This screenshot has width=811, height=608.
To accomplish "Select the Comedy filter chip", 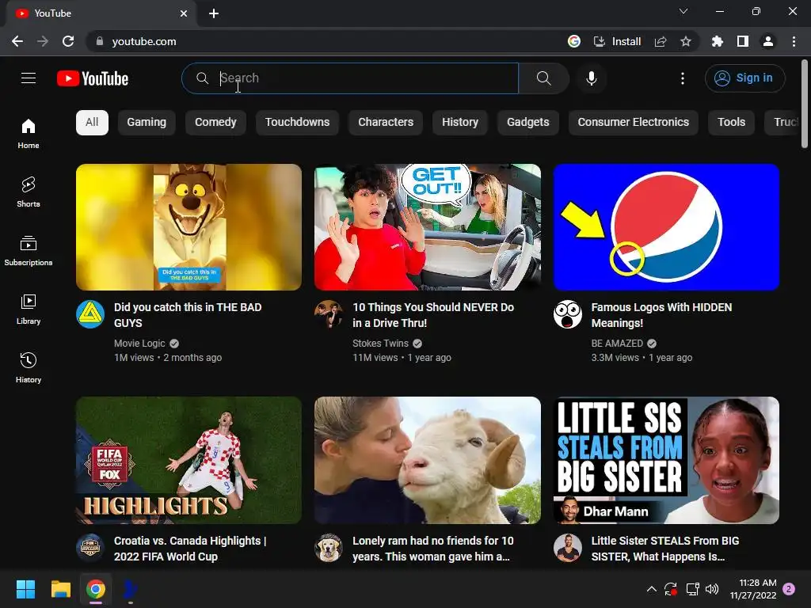I will coord(215,122).
